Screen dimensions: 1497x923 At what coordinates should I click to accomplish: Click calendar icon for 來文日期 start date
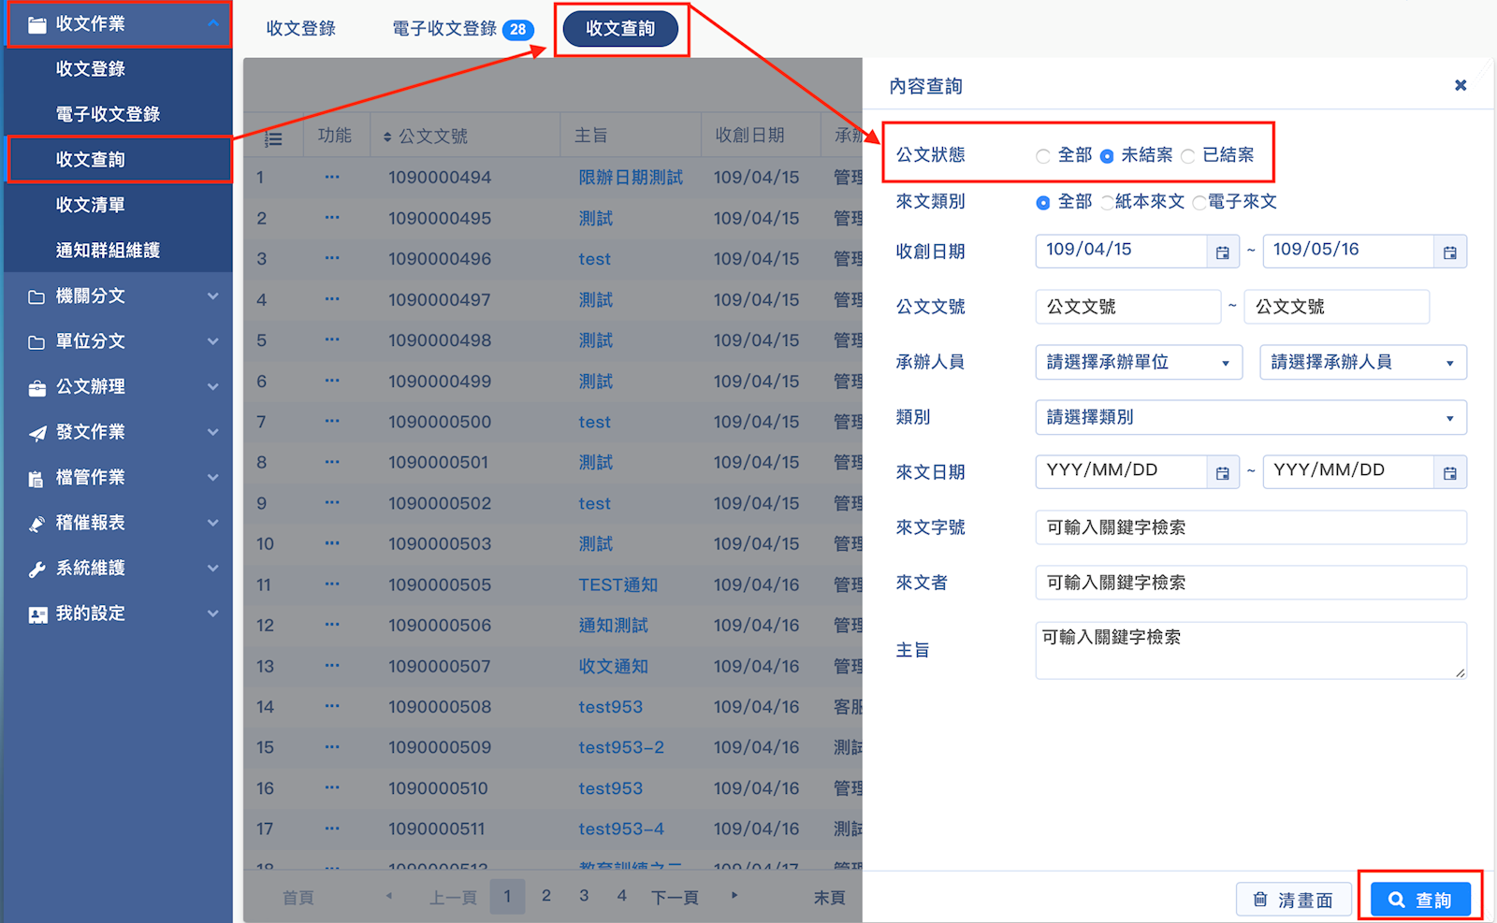coord(1222,473)
